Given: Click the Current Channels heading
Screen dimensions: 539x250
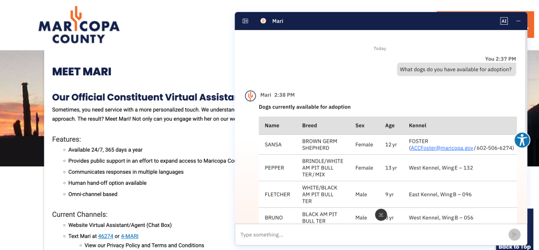Looking at the screenshot, I should [x=80, y=214].
